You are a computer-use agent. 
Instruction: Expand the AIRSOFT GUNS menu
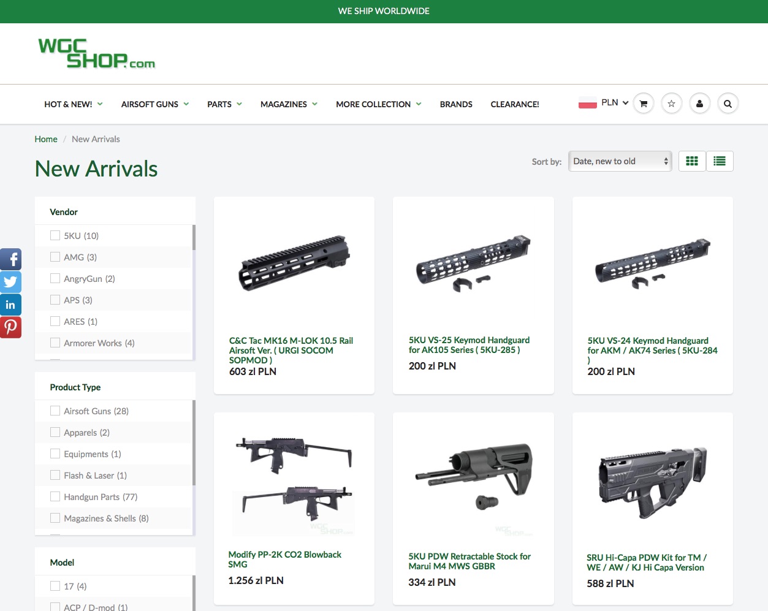click(x=155, y=104)
